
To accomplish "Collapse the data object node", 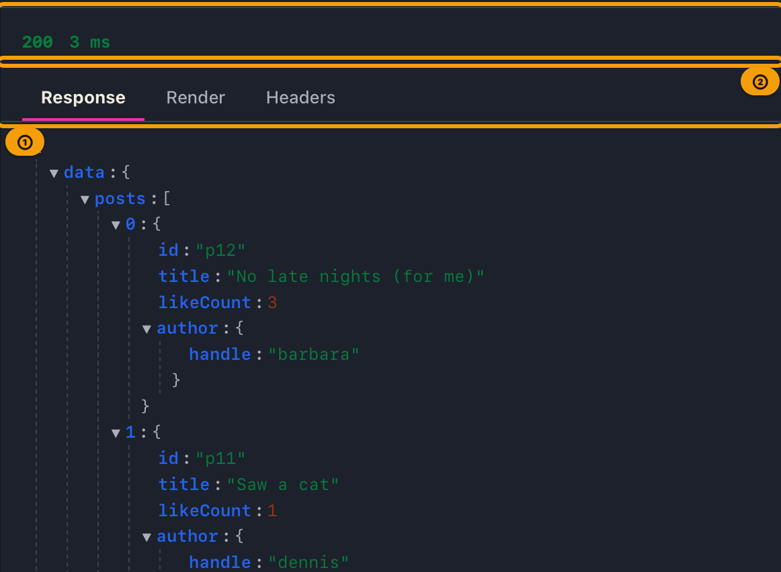I will point(54,174).
